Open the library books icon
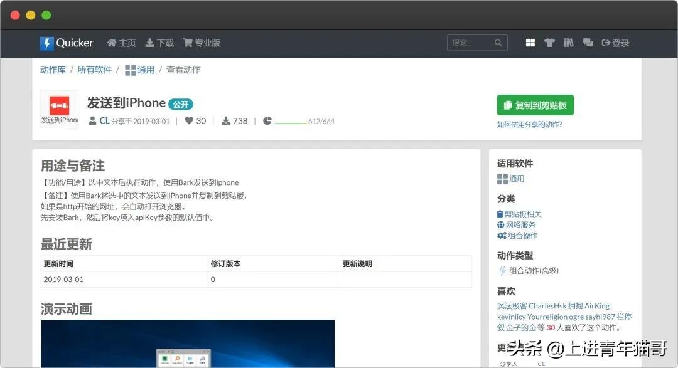 pos(569,43)
